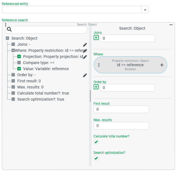Uncheck the Calculate total number checkbox

(x=96, y=142)
